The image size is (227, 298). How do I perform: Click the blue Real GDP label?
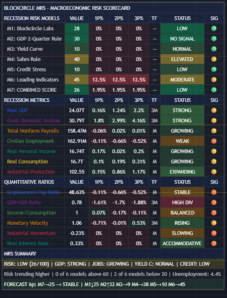coord(18,111)
